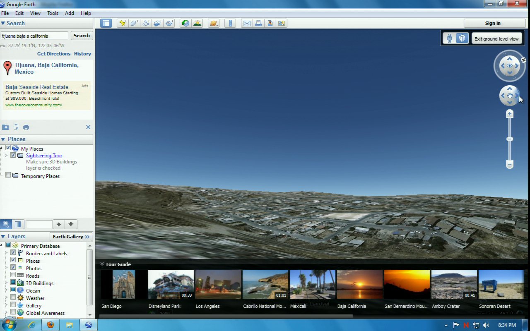This screenshot has height=331, width=530.
Task: Open the Add menu
Action: point(69,13)
